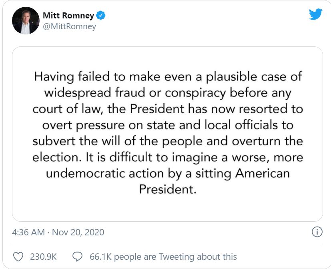The width and height of the screenshot is (331, 279).
Task: Click the Nov 20, 2020 date
Action: [78, 232]
